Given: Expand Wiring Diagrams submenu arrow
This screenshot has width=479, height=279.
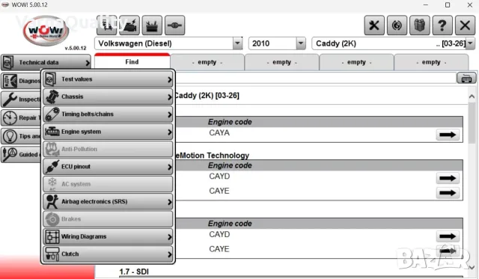Looking at the screenshot, I should [170, 237].
